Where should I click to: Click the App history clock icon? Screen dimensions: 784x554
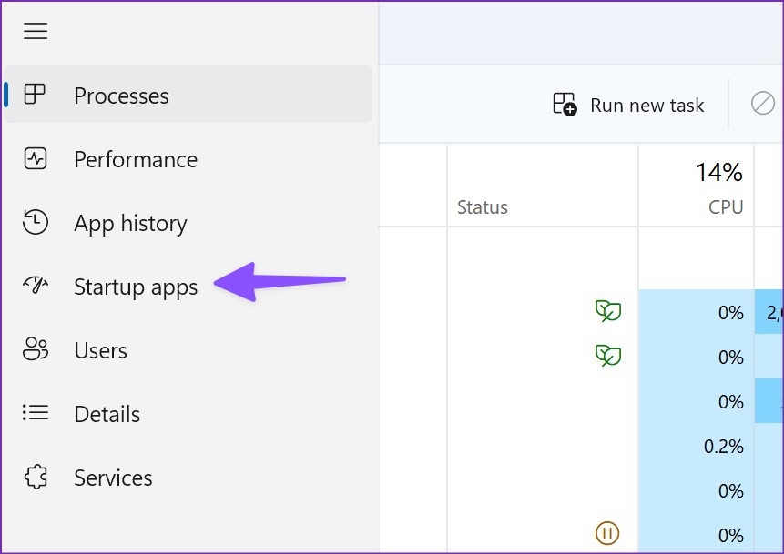36,223
